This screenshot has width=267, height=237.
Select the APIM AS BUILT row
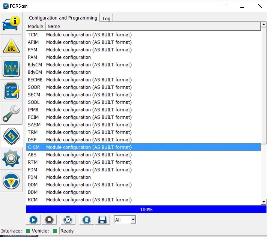coord(143,42)
